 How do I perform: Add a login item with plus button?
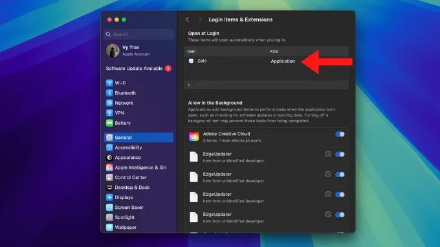[189, 85]
